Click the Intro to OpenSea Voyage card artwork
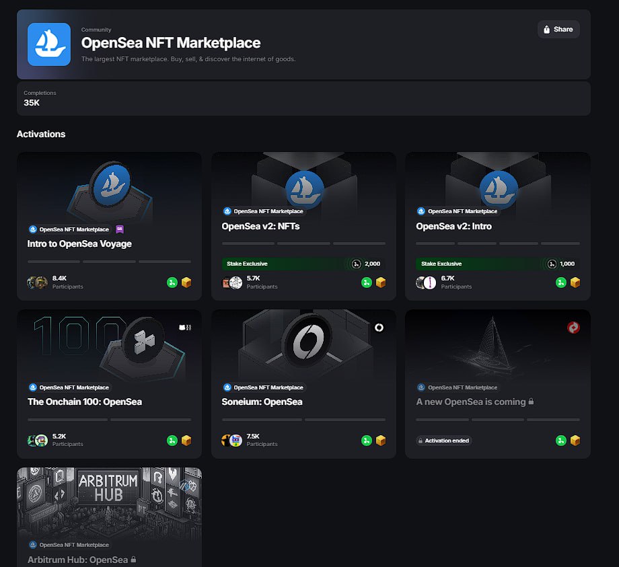This screenshot has width=619, height=567. click(110, 188)
